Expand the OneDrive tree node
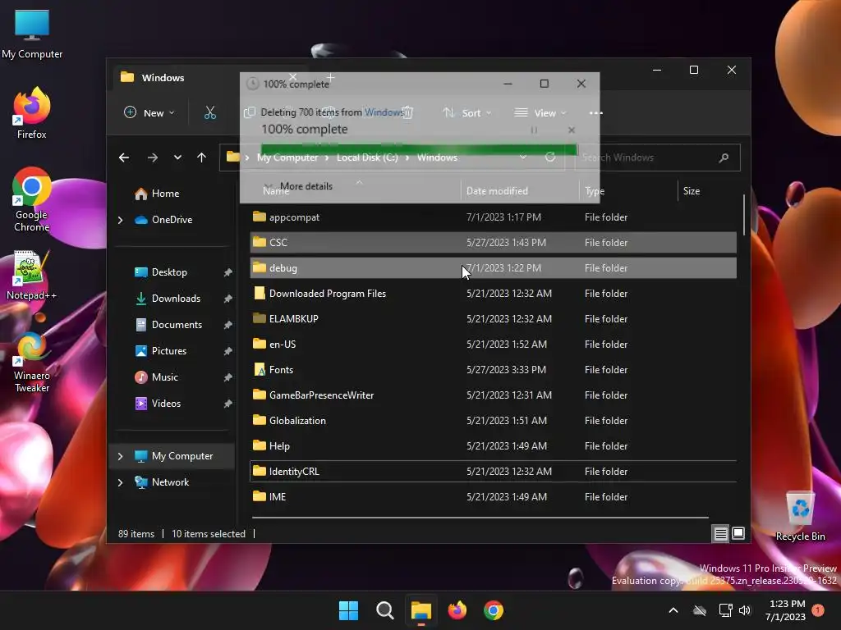The height and width of the screenshot is (630, 841). tap(120, 220)
